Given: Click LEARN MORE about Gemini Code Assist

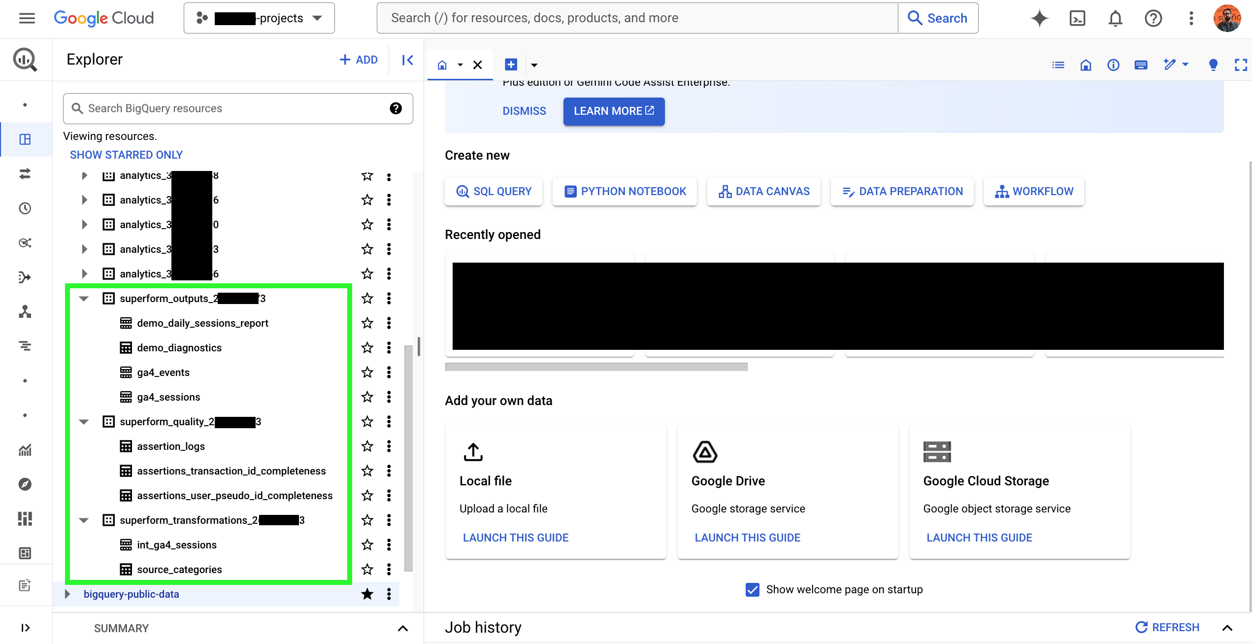Looking at the screenshot, I should (614, 111).
